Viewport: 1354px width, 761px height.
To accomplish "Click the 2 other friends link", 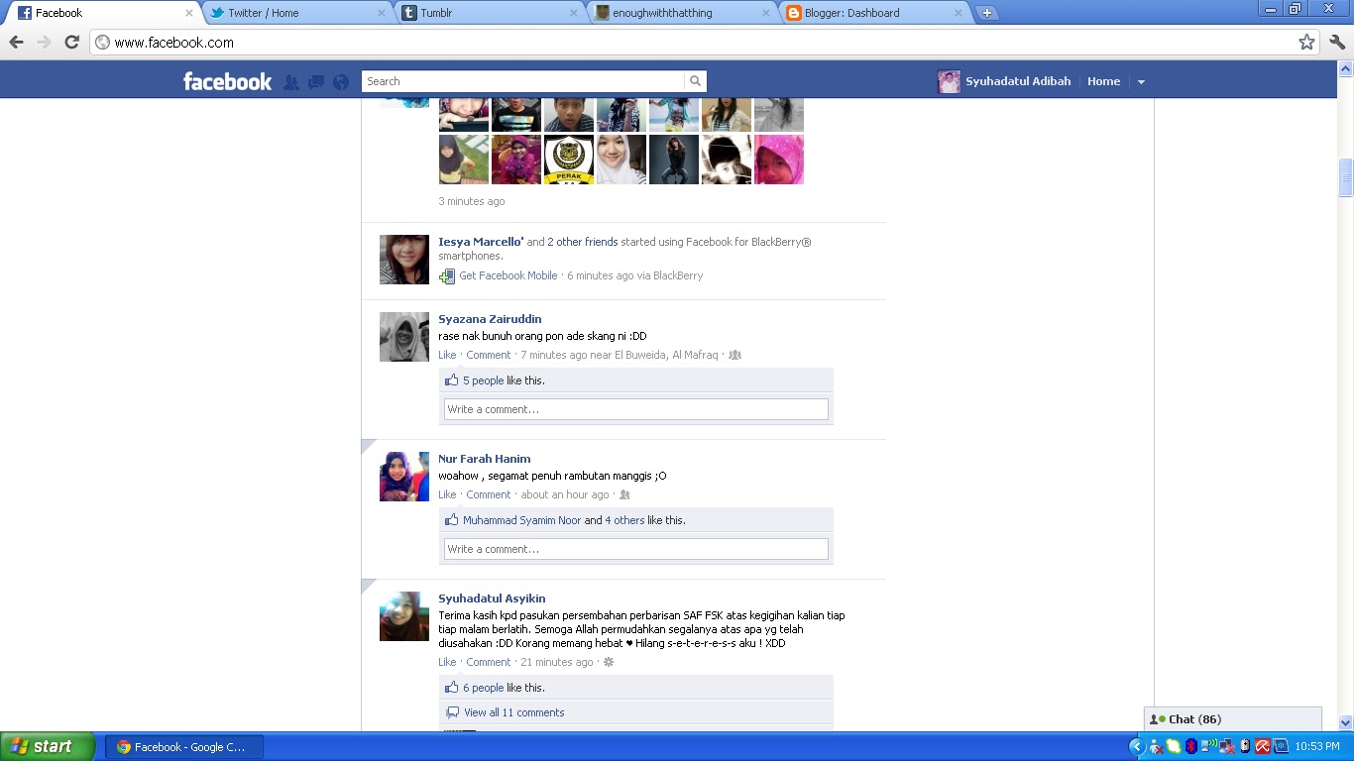I will tap(582, 242).
